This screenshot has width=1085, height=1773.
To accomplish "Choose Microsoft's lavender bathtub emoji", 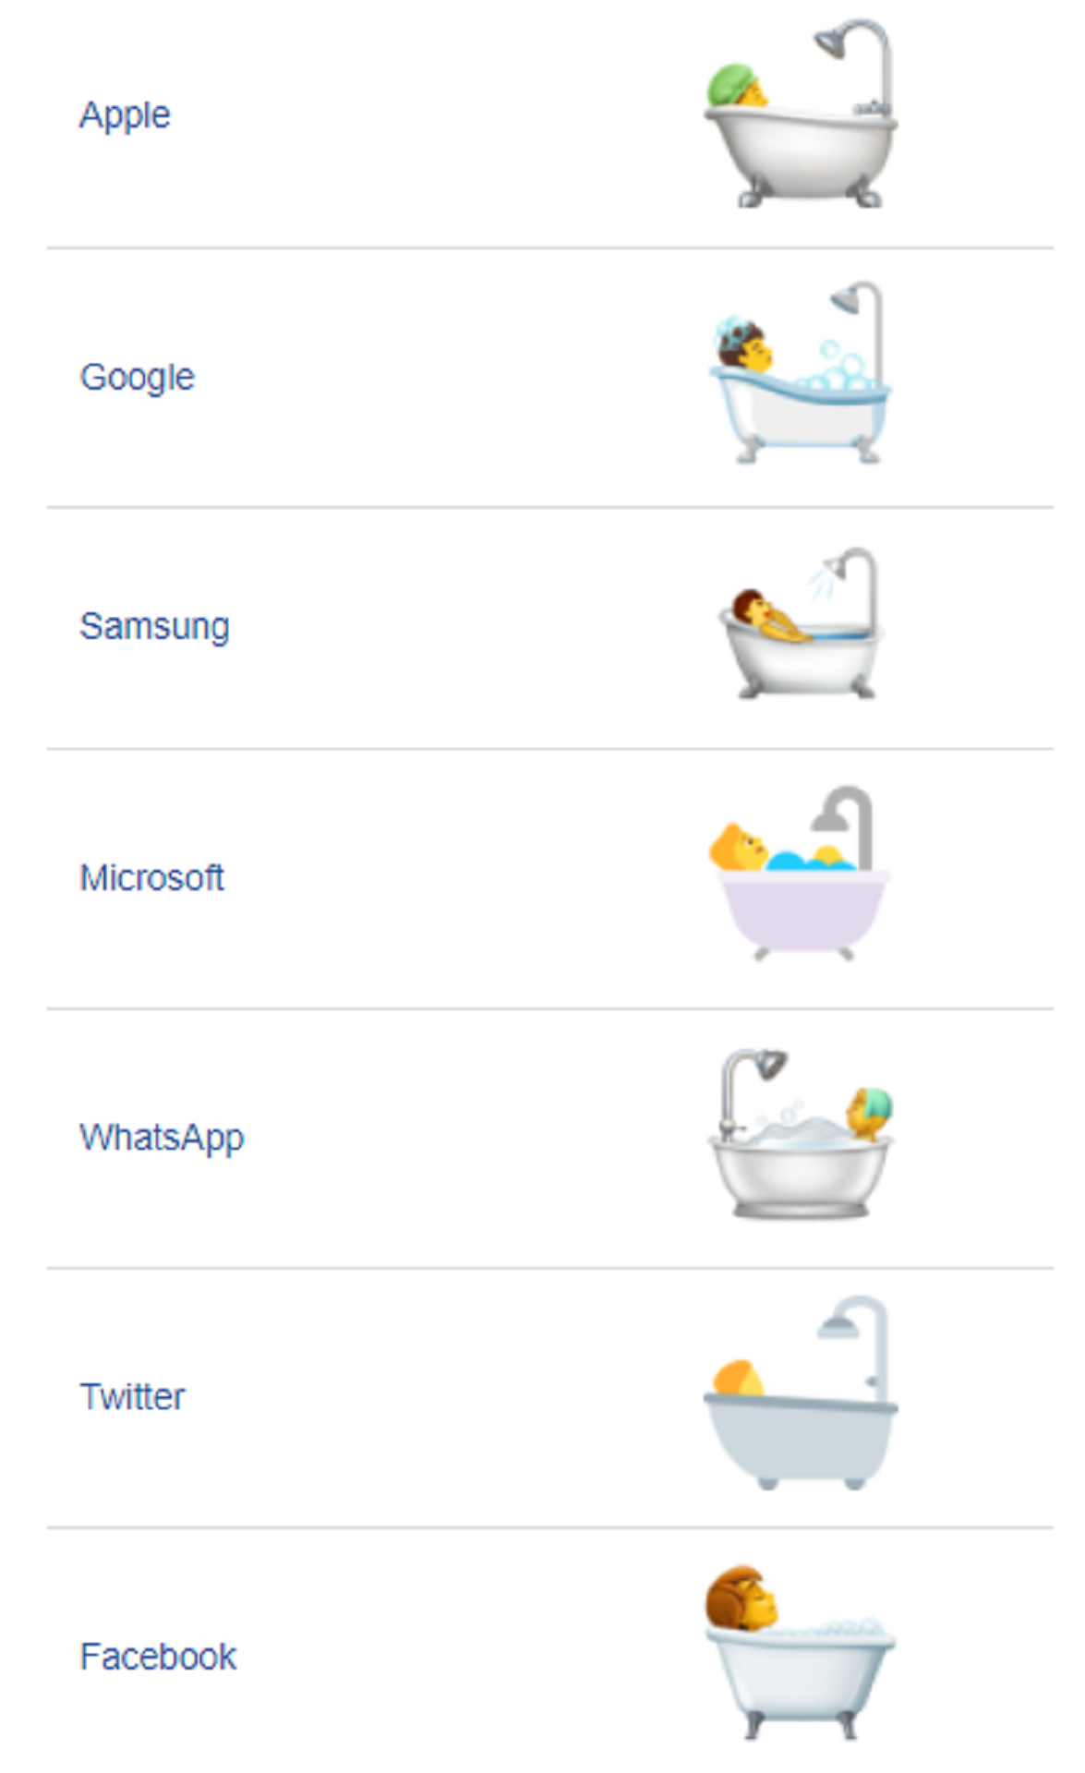I will coord(800,874).
